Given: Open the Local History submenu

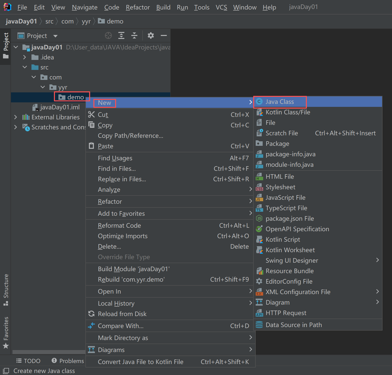Looking at the screenshot, I should tap(170, 303).
